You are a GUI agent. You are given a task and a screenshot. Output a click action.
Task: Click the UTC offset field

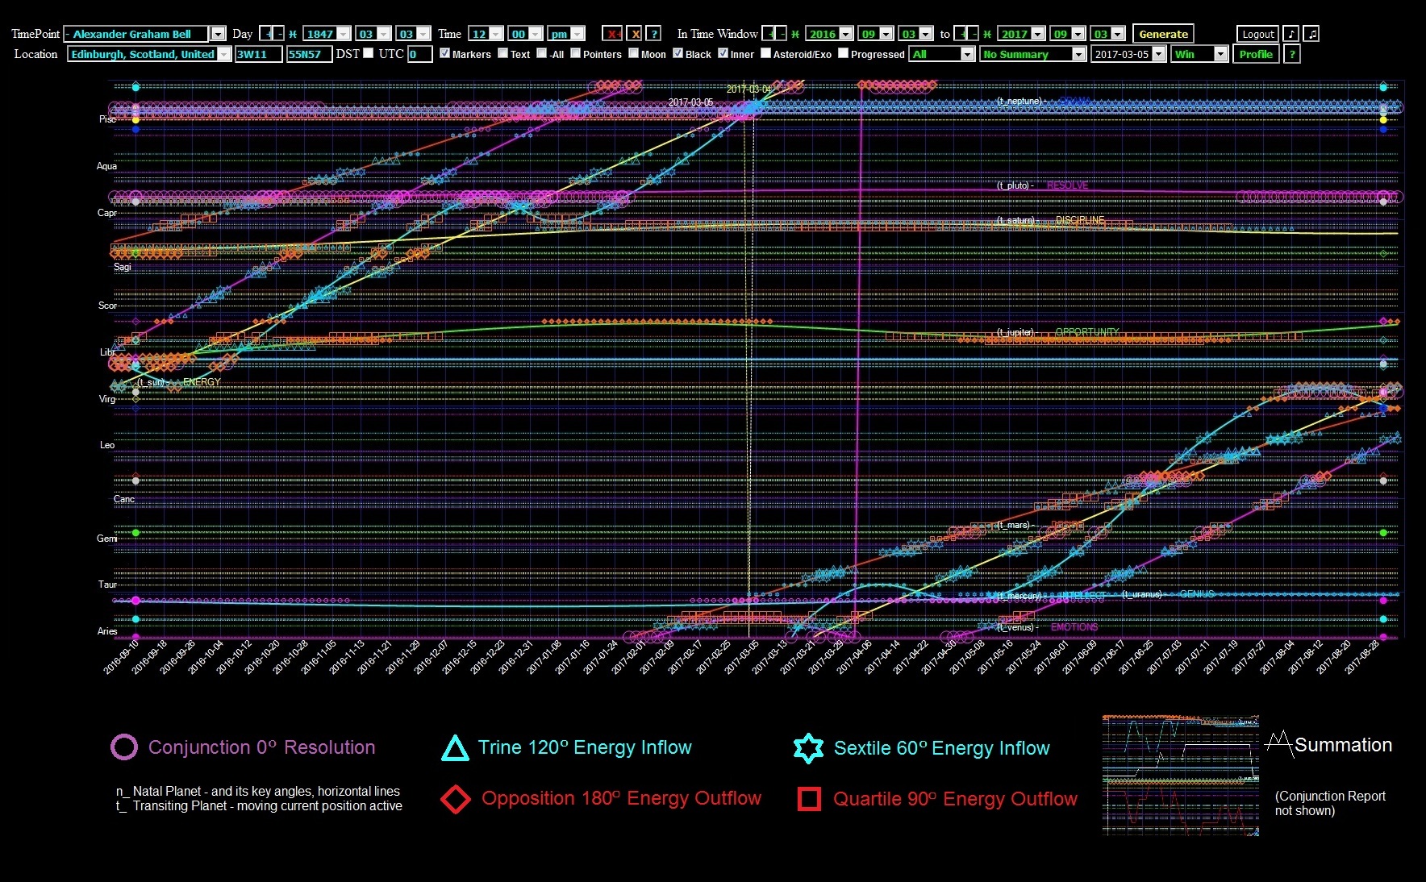(419, 54)
